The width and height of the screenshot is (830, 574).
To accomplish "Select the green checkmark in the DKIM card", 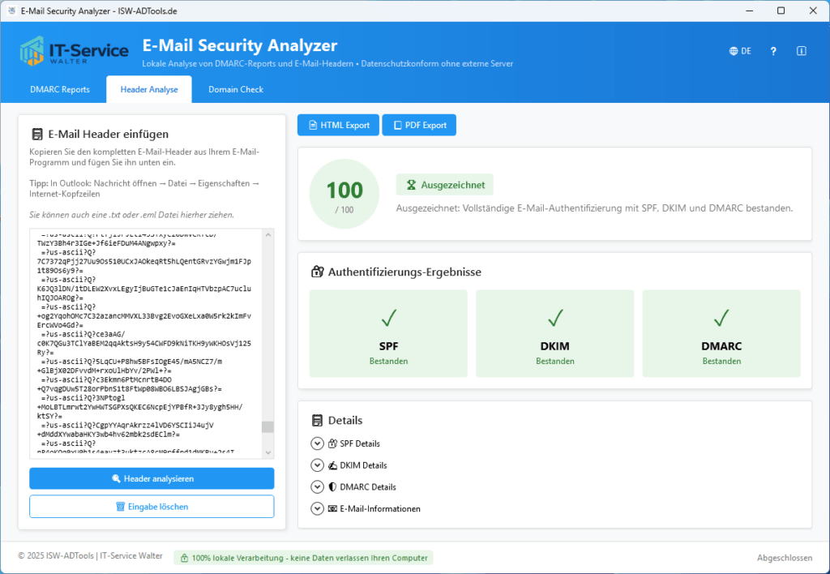I will 554,319.
